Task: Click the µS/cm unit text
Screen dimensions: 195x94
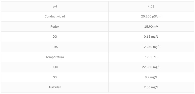Action: click(157, 16)
